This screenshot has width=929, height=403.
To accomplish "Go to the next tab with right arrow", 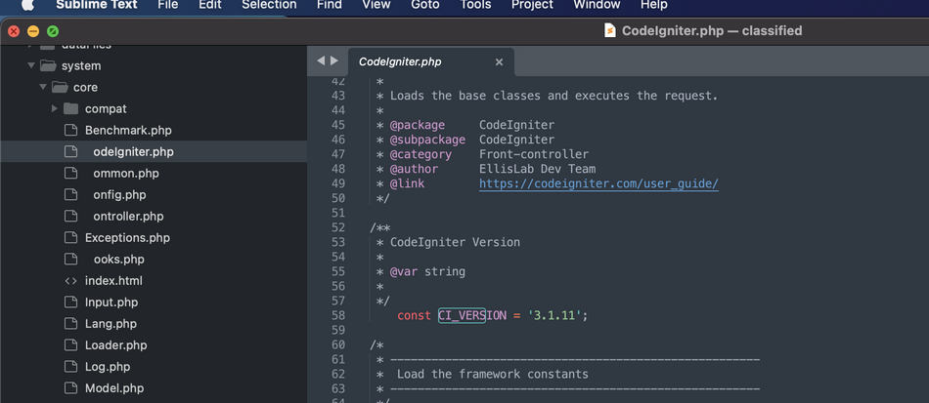I will 334,60.
